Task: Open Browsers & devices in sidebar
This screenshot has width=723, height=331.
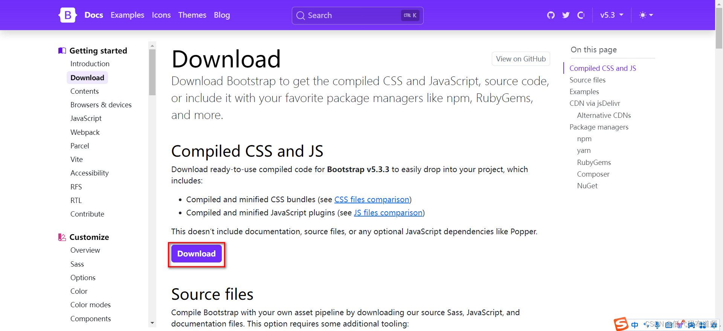Action: point(101,105)
